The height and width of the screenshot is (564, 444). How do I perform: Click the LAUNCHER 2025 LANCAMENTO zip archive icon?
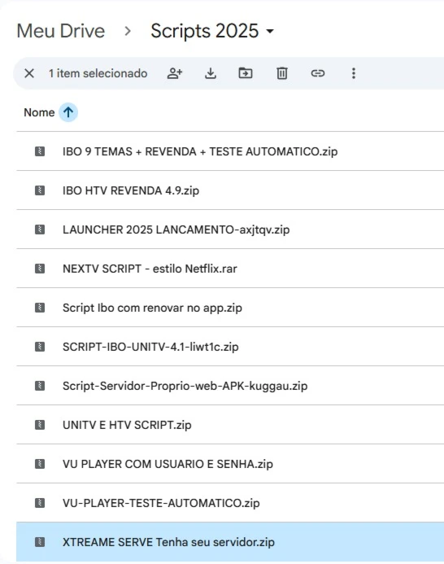click(40, 230)
